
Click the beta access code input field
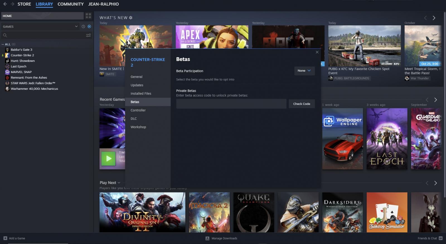[231, 104]
